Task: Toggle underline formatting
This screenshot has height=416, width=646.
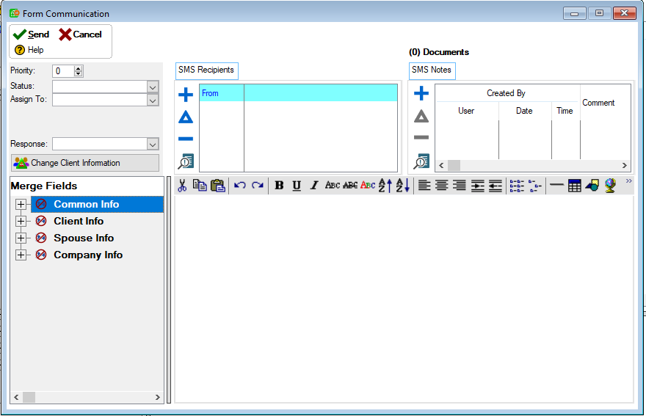Action: point(297,186)
